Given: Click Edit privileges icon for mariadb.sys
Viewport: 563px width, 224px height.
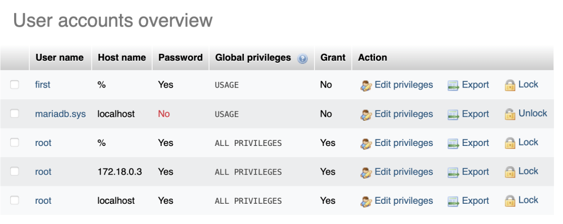Looking at the screenshot, I should (x=366, y=115).
